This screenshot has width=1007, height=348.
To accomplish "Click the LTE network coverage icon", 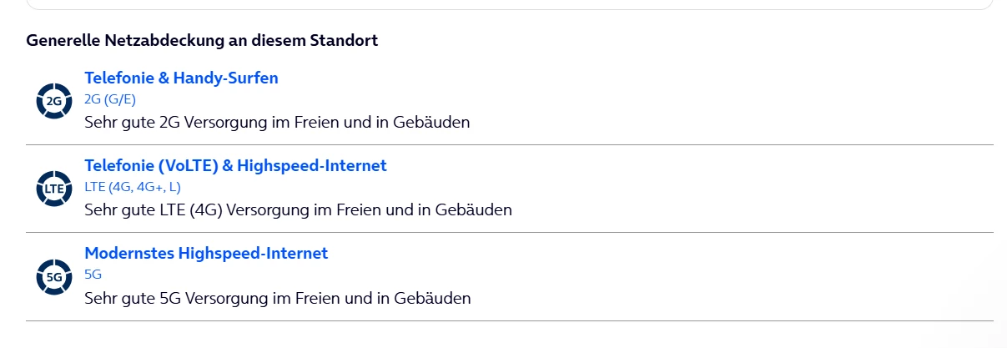I will (x=54, y=189).
